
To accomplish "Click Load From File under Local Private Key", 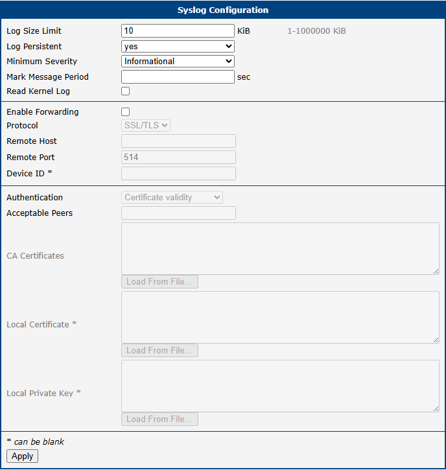I will click(159, 419).
